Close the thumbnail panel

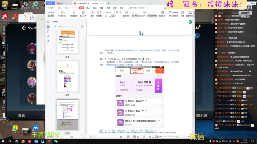coord(83,22)
